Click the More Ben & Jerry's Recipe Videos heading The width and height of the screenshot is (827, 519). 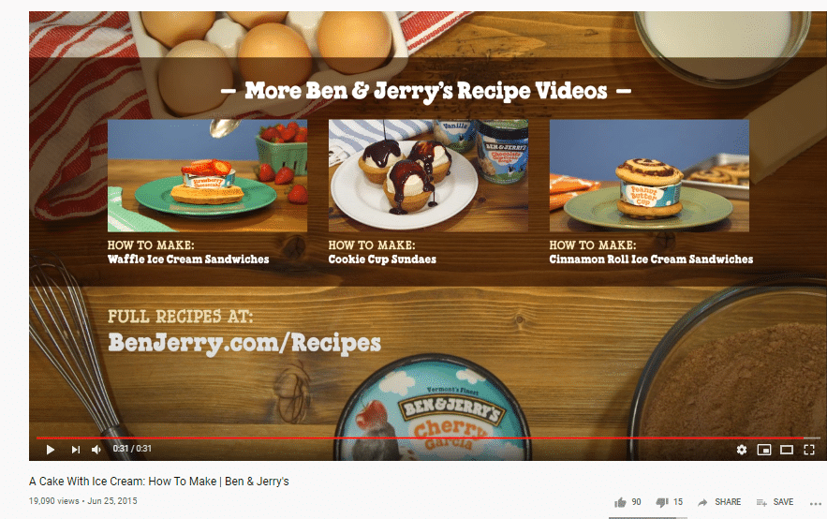point(426,91)
